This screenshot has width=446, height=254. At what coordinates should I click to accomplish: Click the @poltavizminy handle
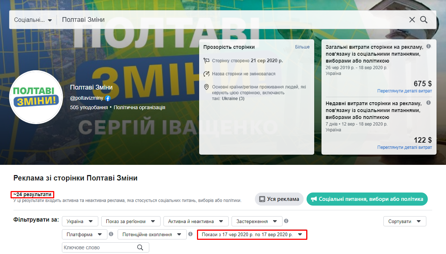coord(87,98)
